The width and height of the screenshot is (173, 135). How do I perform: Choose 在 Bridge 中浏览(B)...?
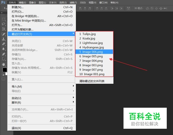pyautogui.click(x=42, y=16)
